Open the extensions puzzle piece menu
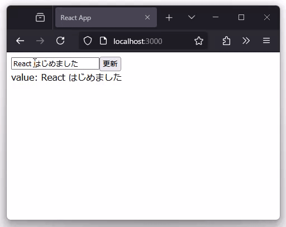 pos(226,41)
